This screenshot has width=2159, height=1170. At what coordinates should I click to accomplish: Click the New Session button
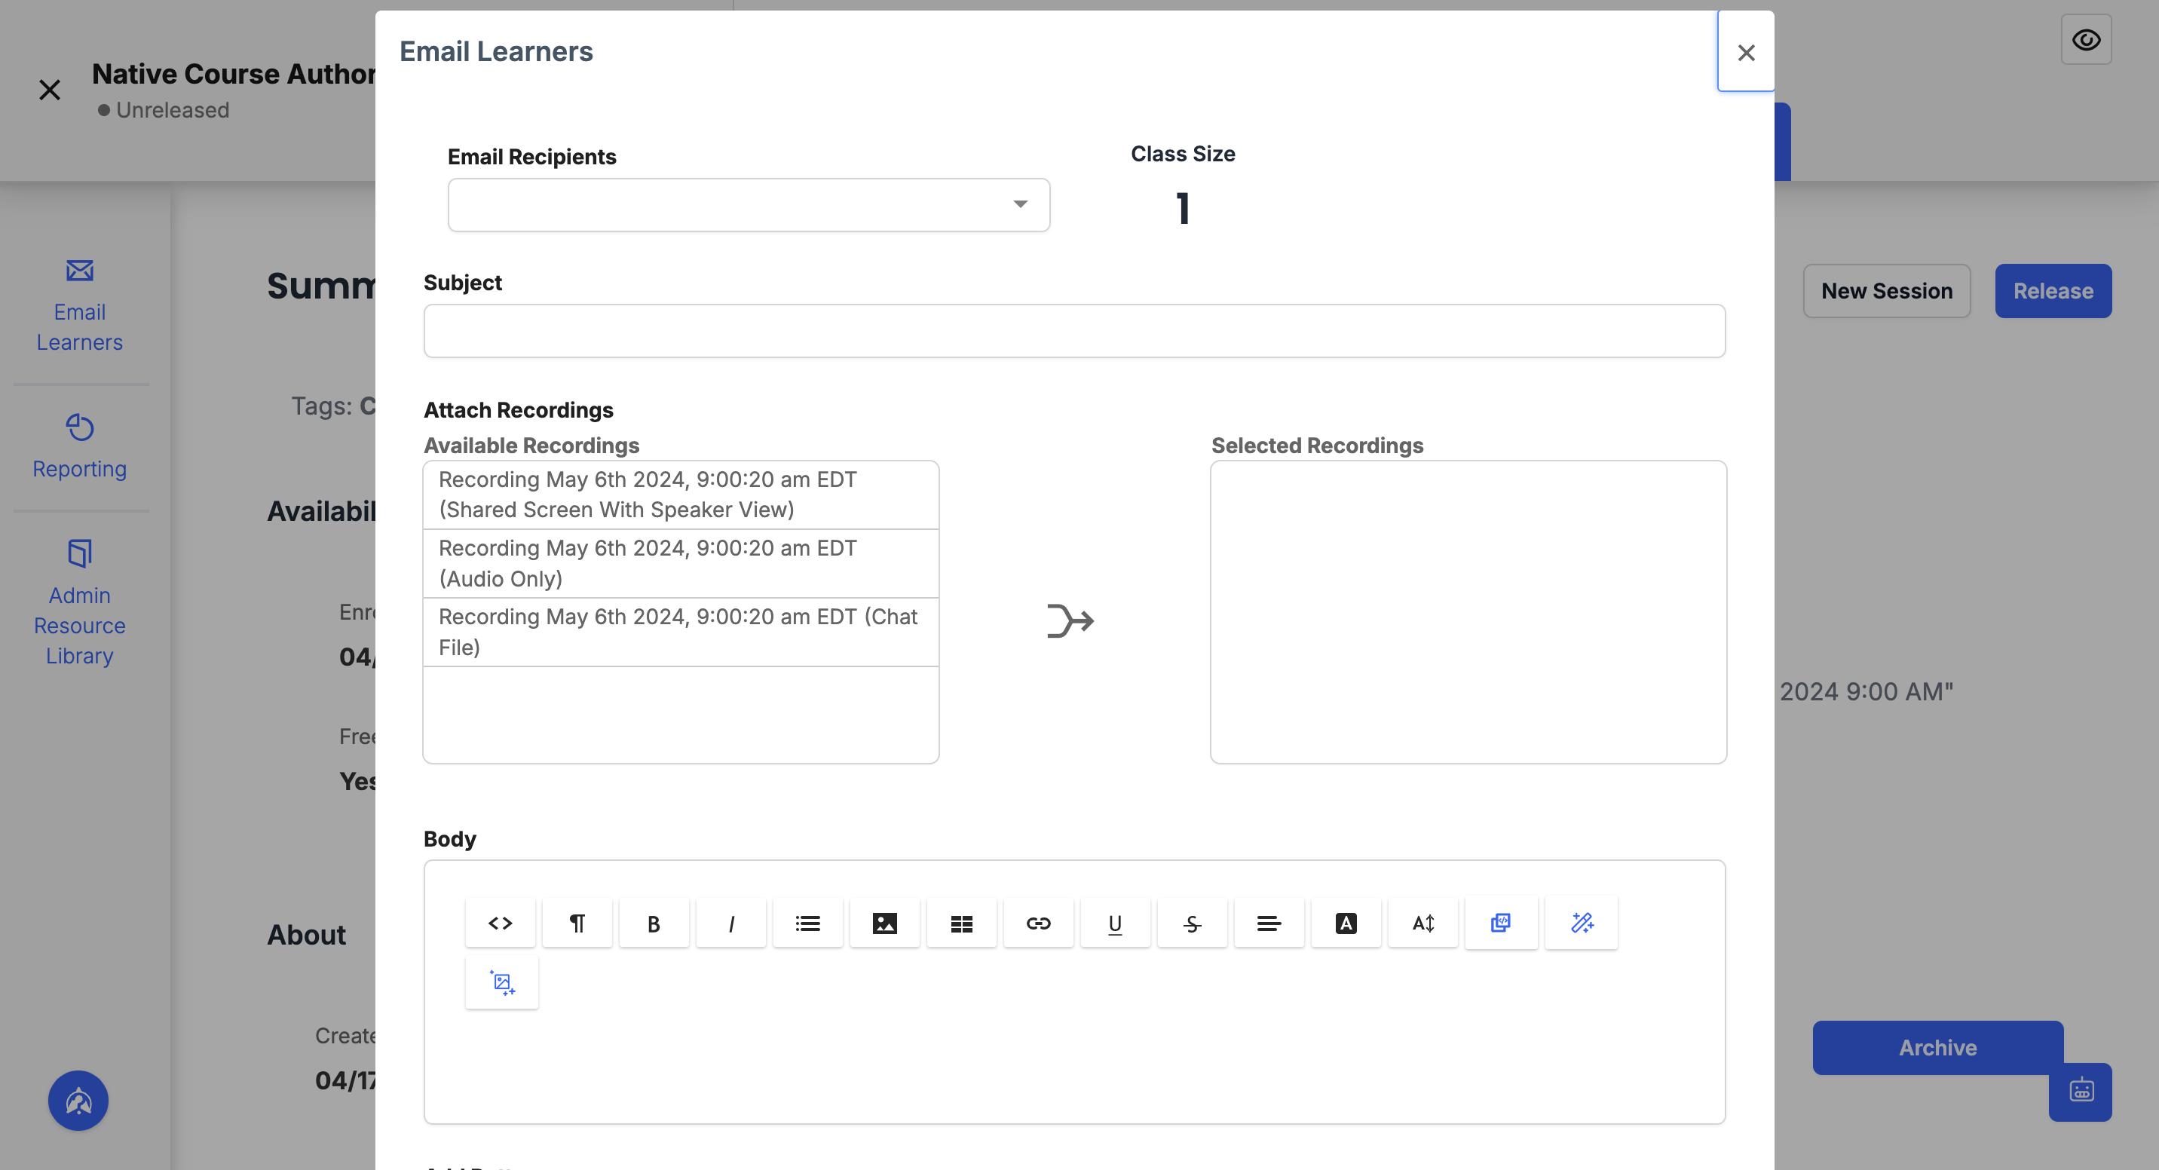tap(1887, 291)
